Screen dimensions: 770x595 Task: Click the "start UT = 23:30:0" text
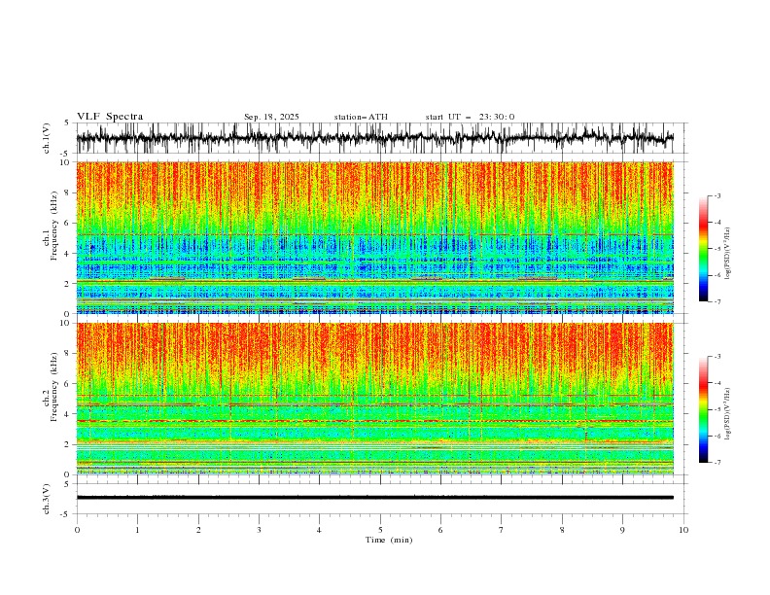pos(470,117)
